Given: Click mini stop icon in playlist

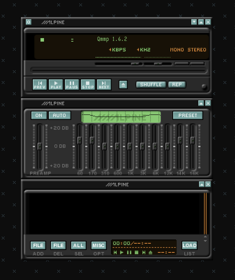Looking at the screenshot, I should 137,252.
